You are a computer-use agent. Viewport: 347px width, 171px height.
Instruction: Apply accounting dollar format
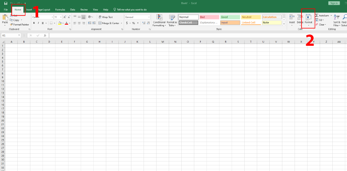coord(127,23)
